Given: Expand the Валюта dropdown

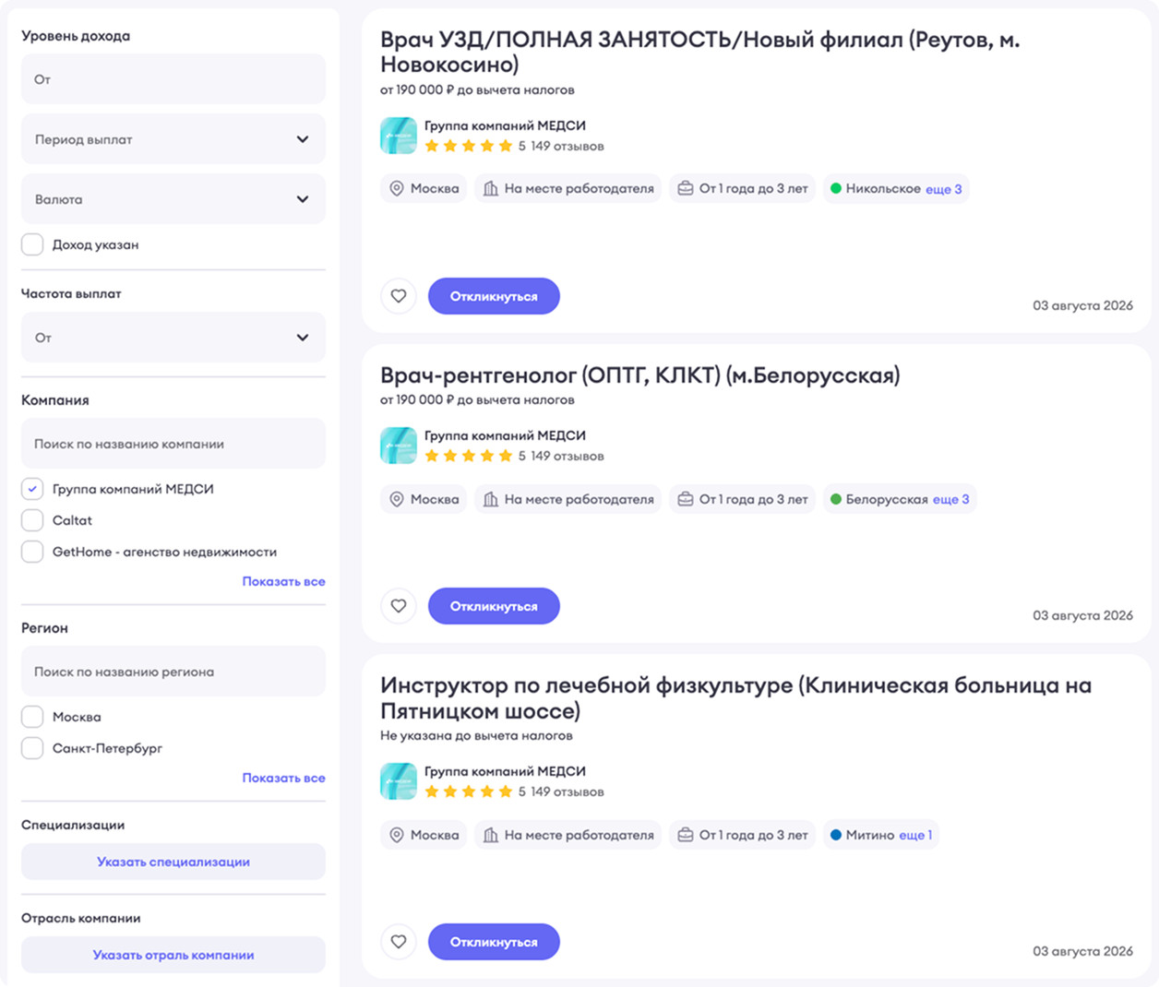Looking at the screenshot, I should 173,199.
